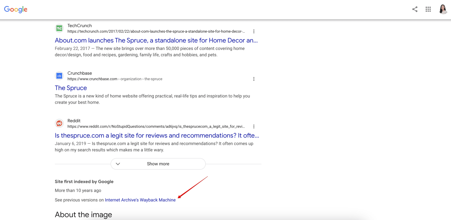This screenshot has height=220, width=451.
Task: Open more options for Crunchbase result
Action: coord(254,79)
